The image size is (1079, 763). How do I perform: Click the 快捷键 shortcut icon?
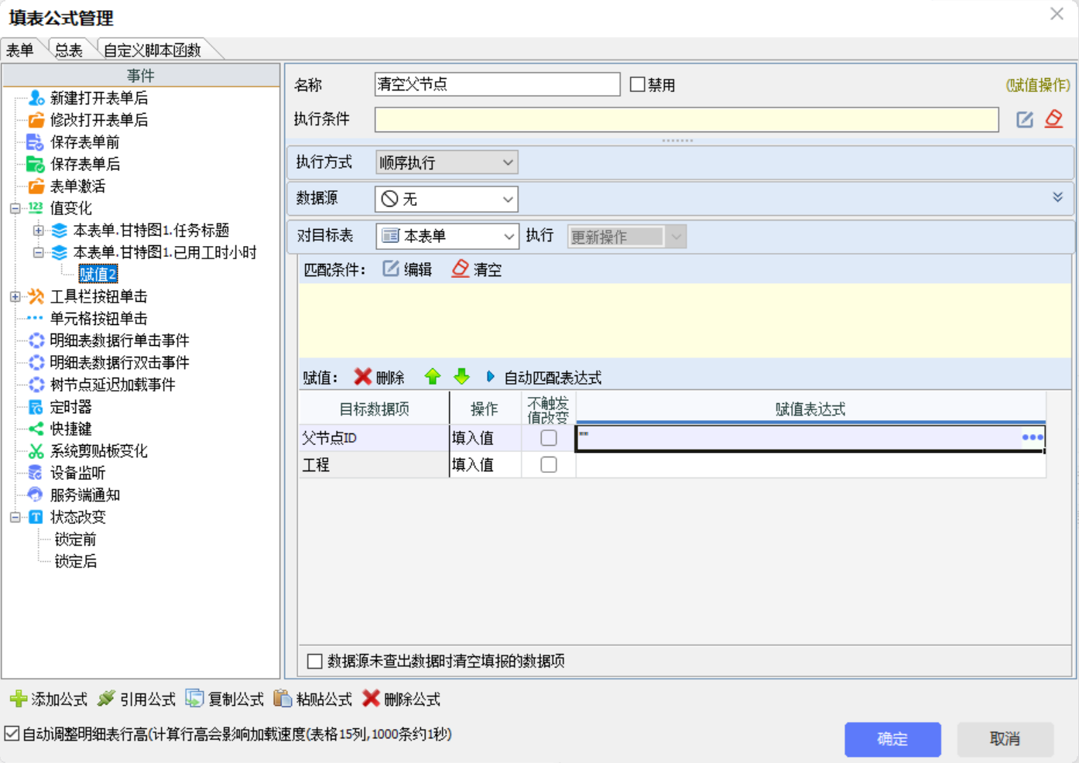pos(36,429)
